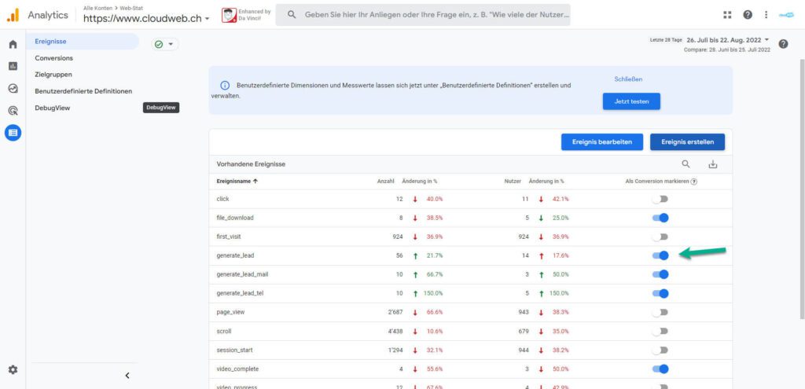Disable conversion toggle for video_complete
The height and width of the screenshot is (389, 805).
click(660, 369)
